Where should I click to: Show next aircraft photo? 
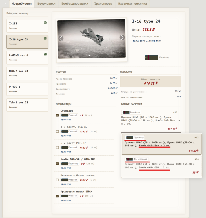[122, 37]
